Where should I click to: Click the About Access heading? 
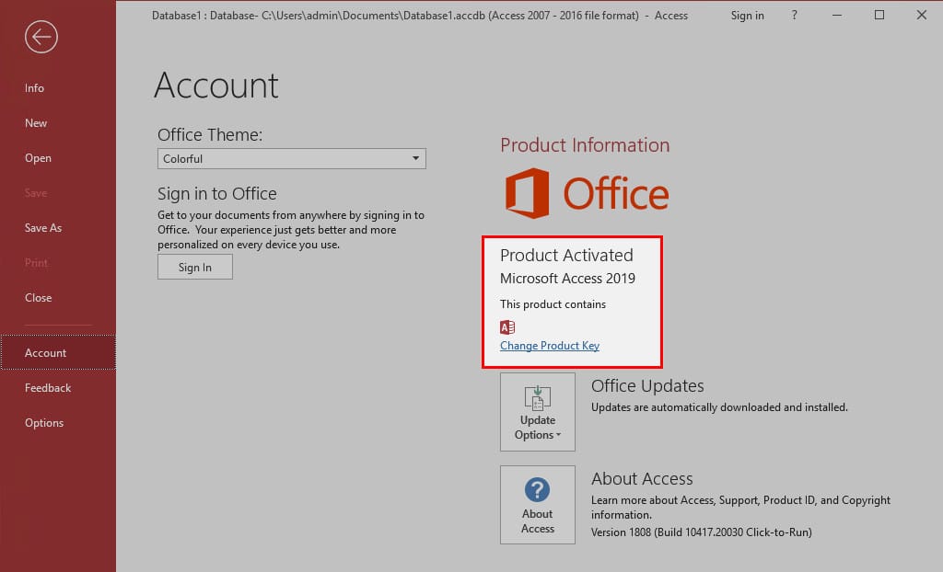pyautogui.click(x=642, y=479)
